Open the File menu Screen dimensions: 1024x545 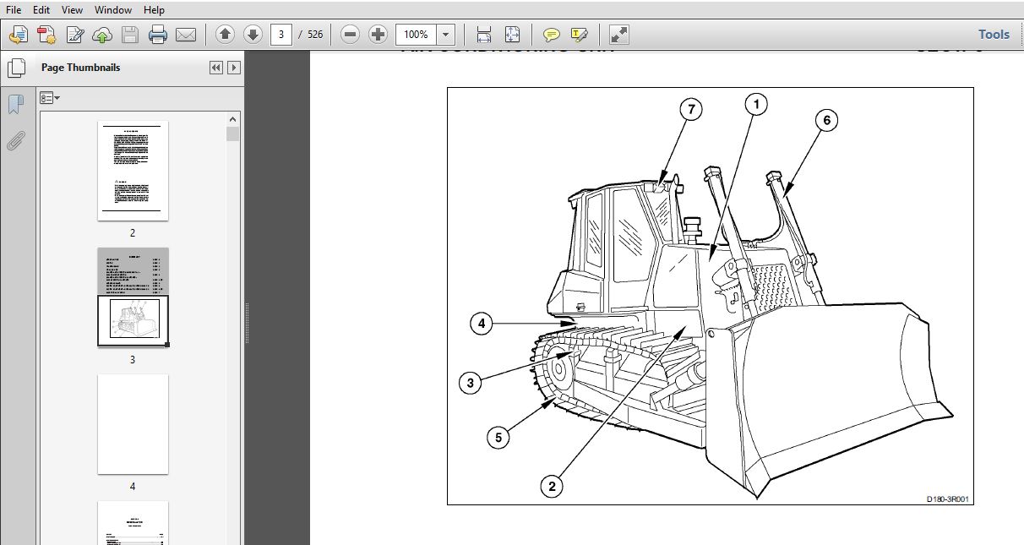coord(14,10)
